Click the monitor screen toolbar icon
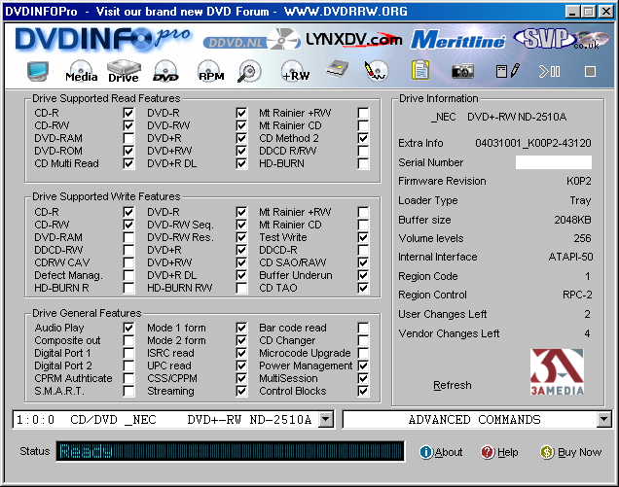Image resolution: width=619 pixels, height=487 pixels. click(x=38, y=71)
